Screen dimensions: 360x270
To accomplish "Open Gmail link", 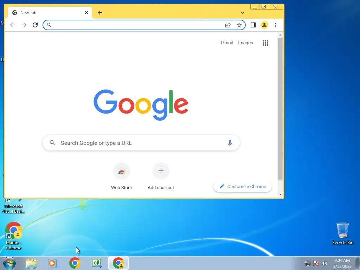I will pos(227,43).
